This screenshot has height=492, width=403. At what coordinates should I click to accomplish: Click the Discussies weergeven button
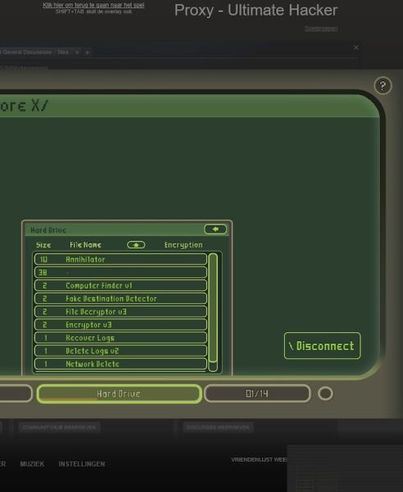pos(218,427)
